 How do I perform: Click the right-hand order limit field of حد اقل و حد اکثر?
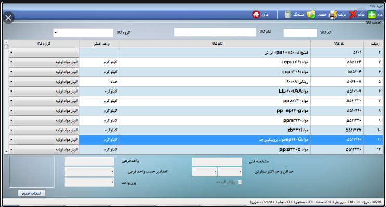(230, 172)
